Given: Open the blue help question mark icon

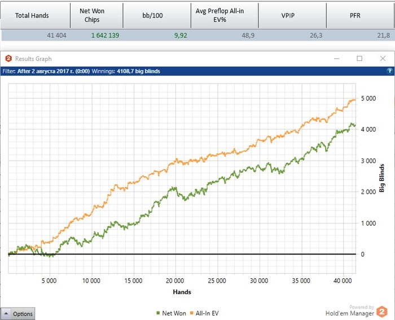Looking at the screenshot, I should [x=389, y=71].
